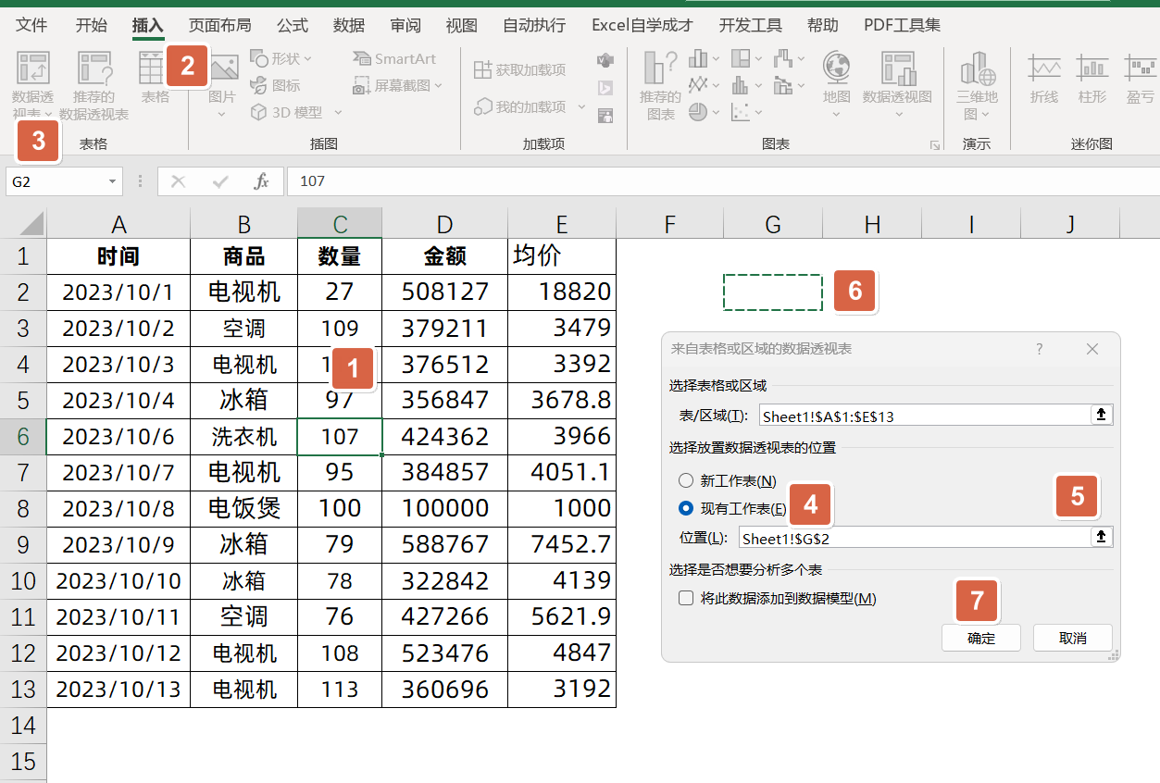
Task: Collapse dialog via 位置 range selector arrow
Action: tap(1102, 537)
